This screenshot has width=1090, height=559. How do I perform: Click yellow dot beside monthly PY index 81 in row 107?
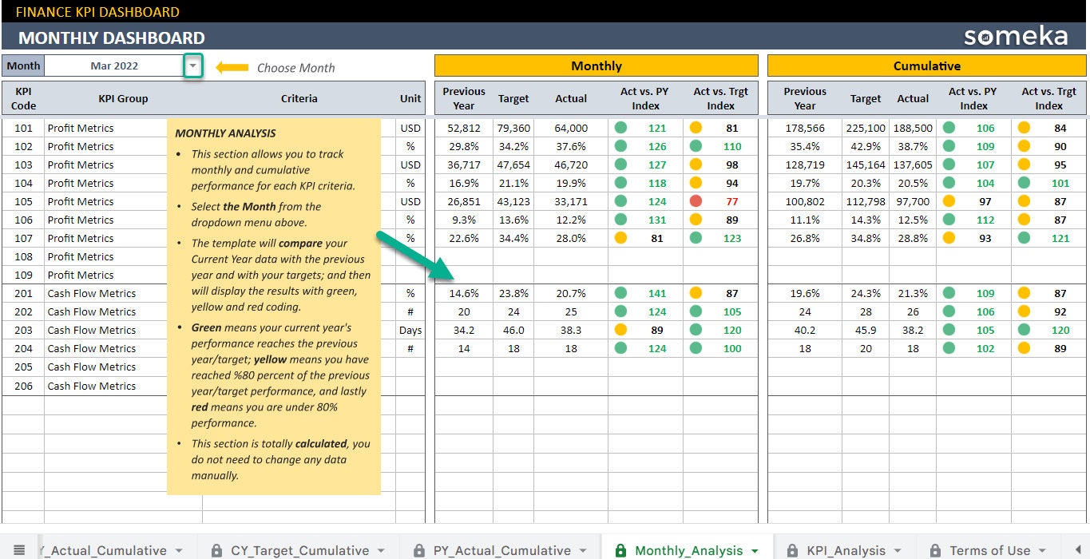point(620,238)
